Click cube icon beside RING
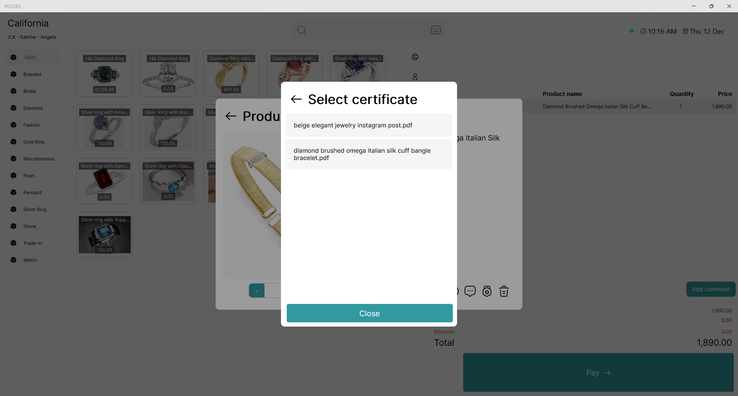The height and width of the screenshot is (396, 738). [13, 58]
